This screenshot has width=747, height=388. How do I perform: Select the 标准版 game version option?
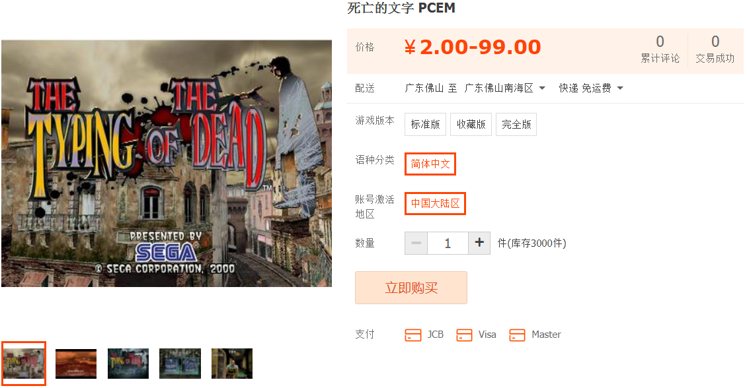(426, 124)
